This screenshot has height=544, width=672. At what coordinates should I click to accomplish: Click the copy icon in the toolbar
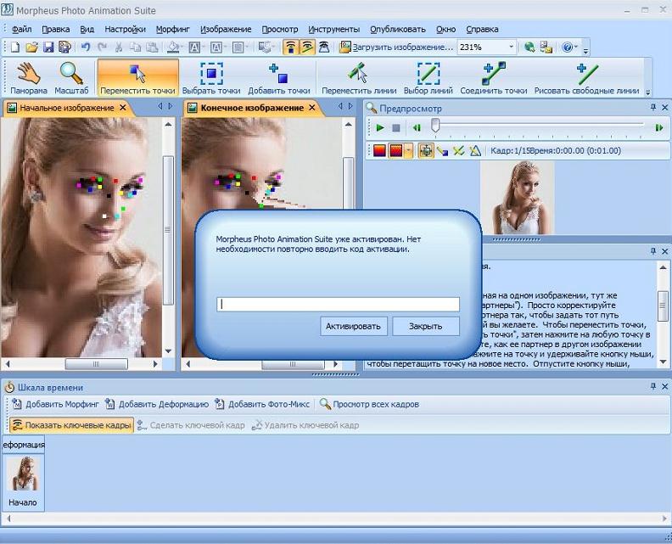[135, 48]
